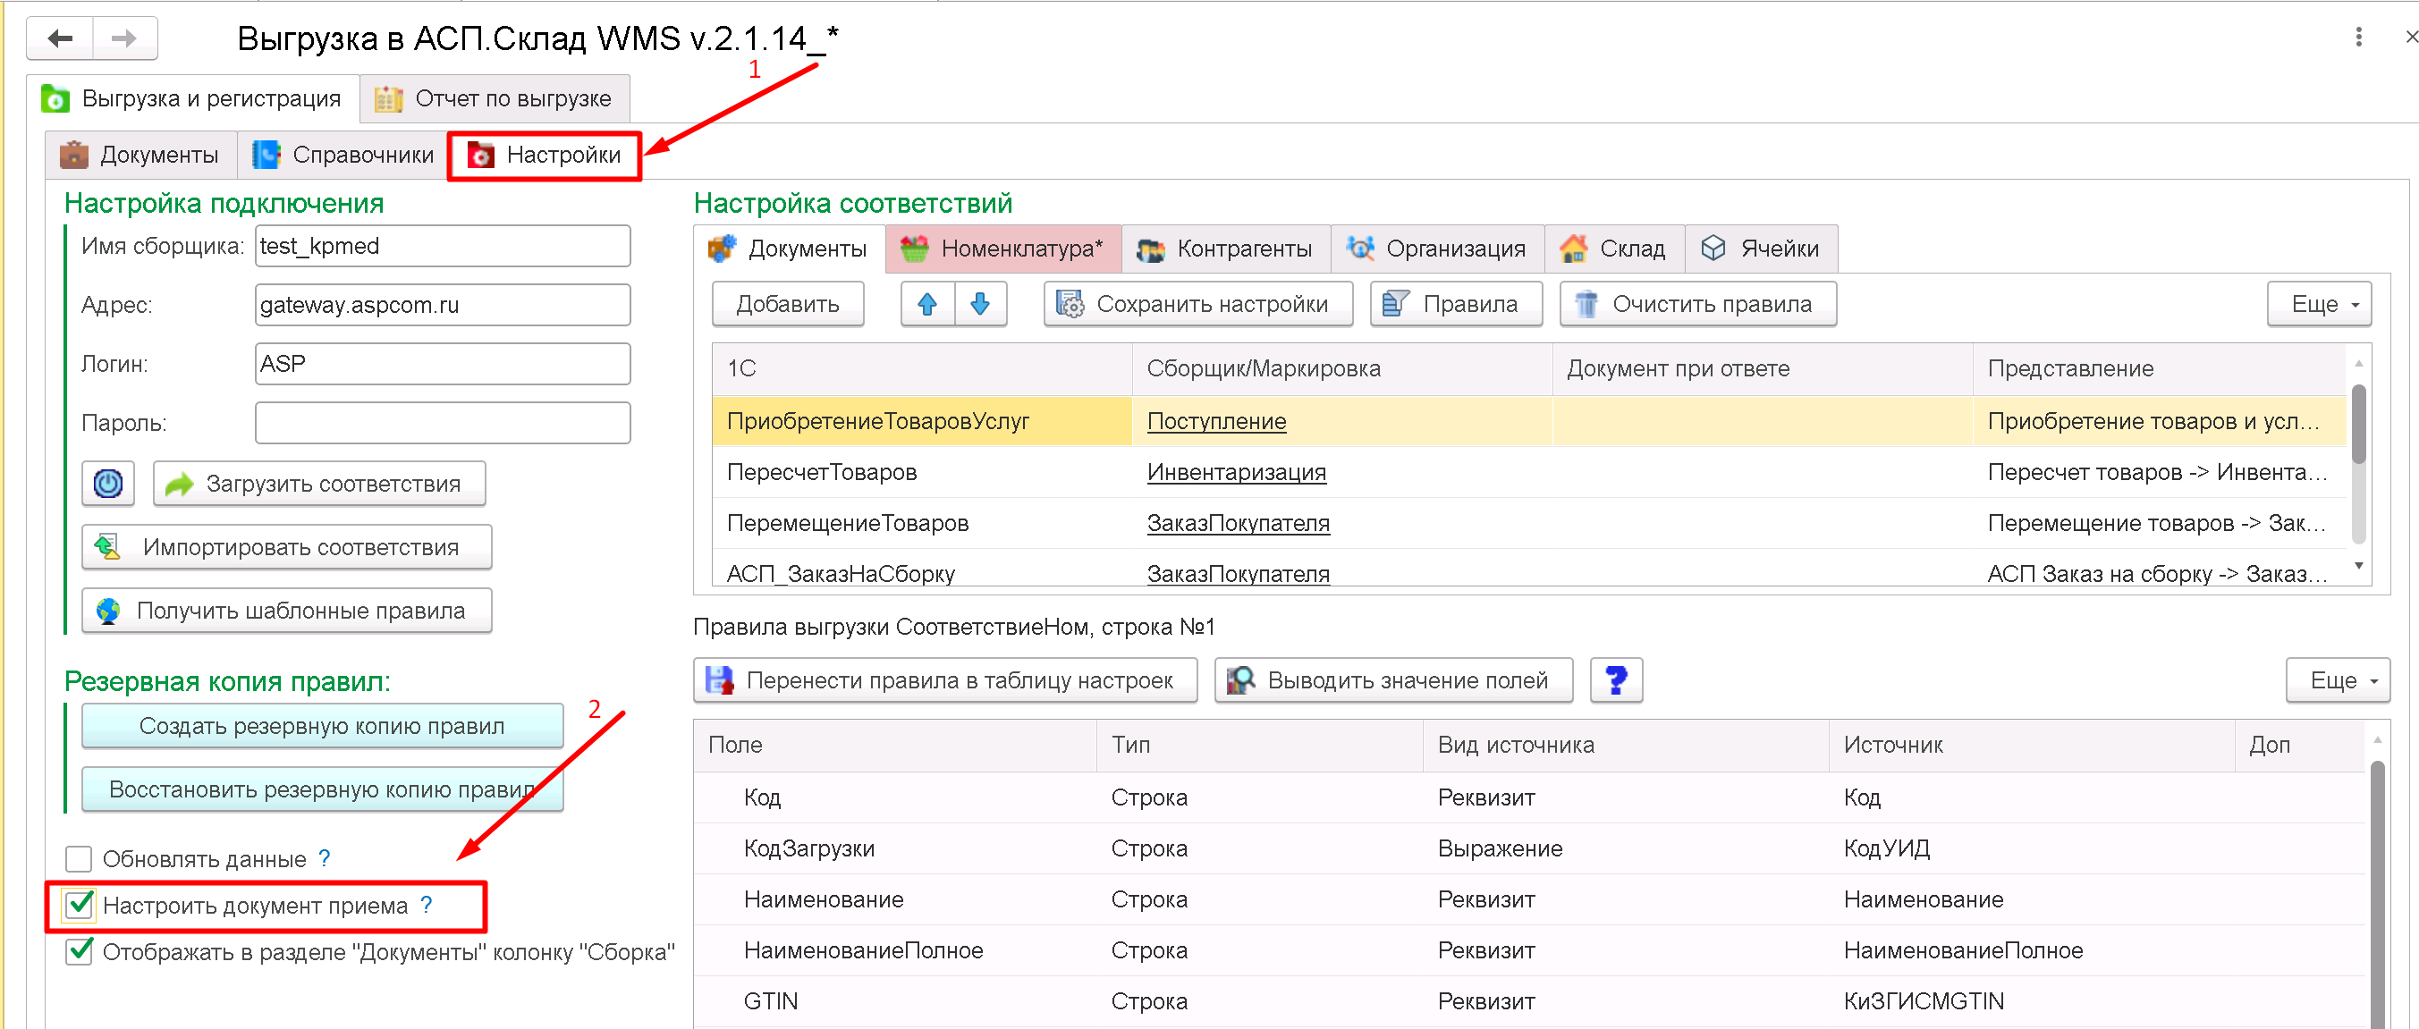Open the three-dot menu at top right
Viewport: 2419px width, 1029px height.
pyautogui.click(x=2358, y=37)
